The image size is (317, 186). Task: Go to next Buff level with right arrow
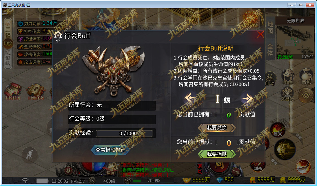tap(247, 98)
